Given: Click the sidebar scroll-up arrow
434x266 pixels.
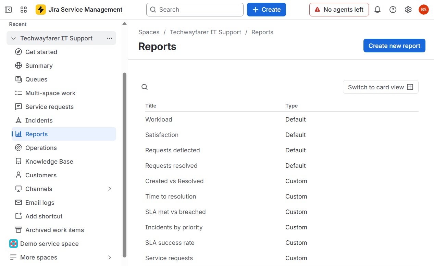Looking at the screenshot, I should click(124, 24).
